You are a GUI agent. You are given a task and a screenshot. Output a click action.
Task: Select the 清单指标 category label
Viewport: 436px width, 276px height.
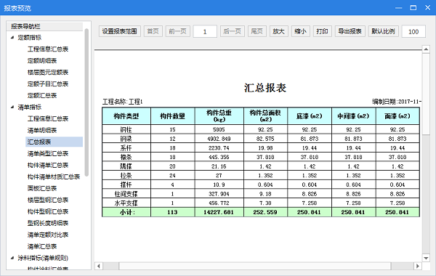click(30, 107)
